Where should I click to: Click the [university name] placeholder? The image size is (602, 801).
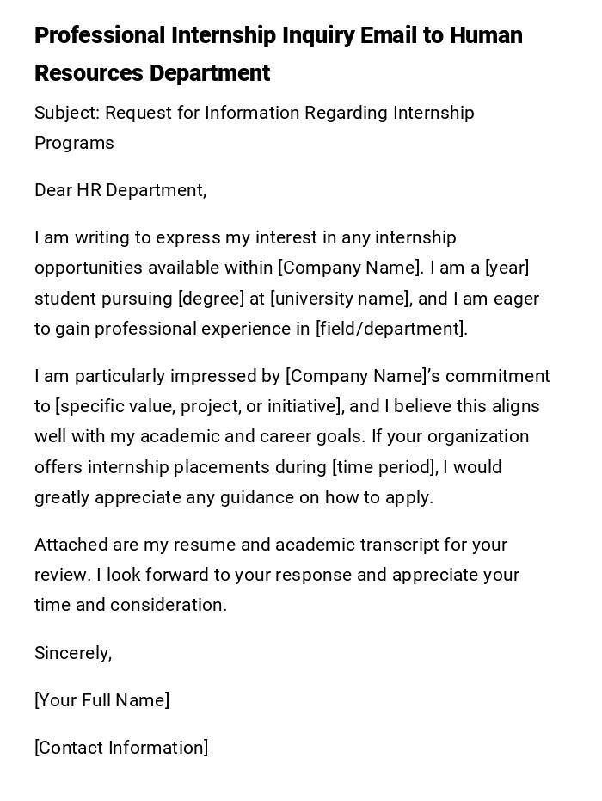click(341, 299)
